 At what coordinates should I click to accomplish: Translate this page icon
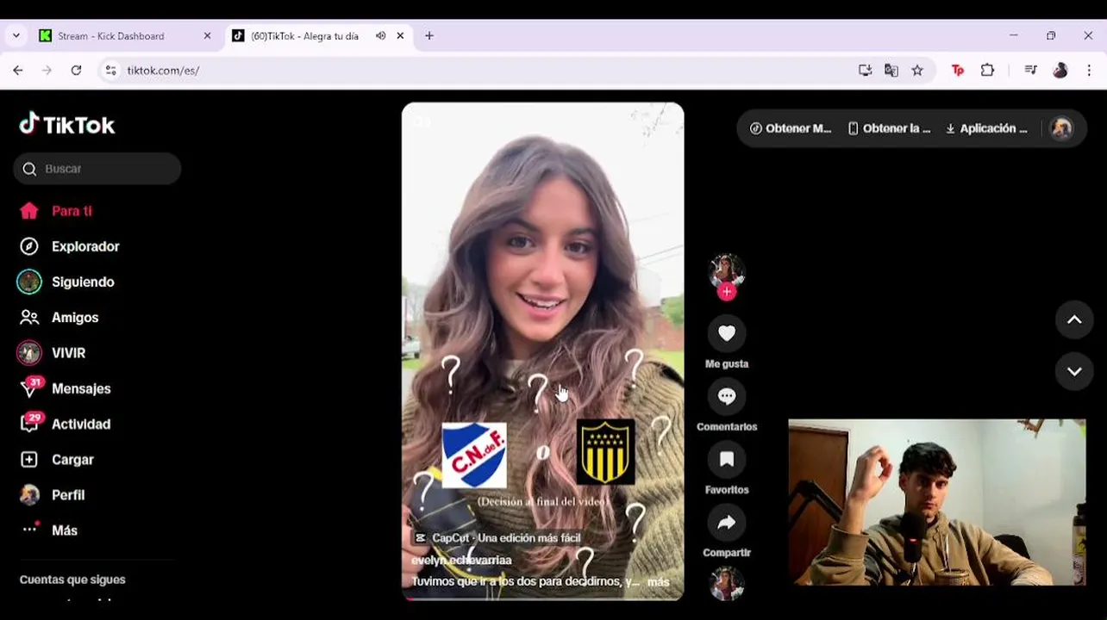[x=891, y=71]
